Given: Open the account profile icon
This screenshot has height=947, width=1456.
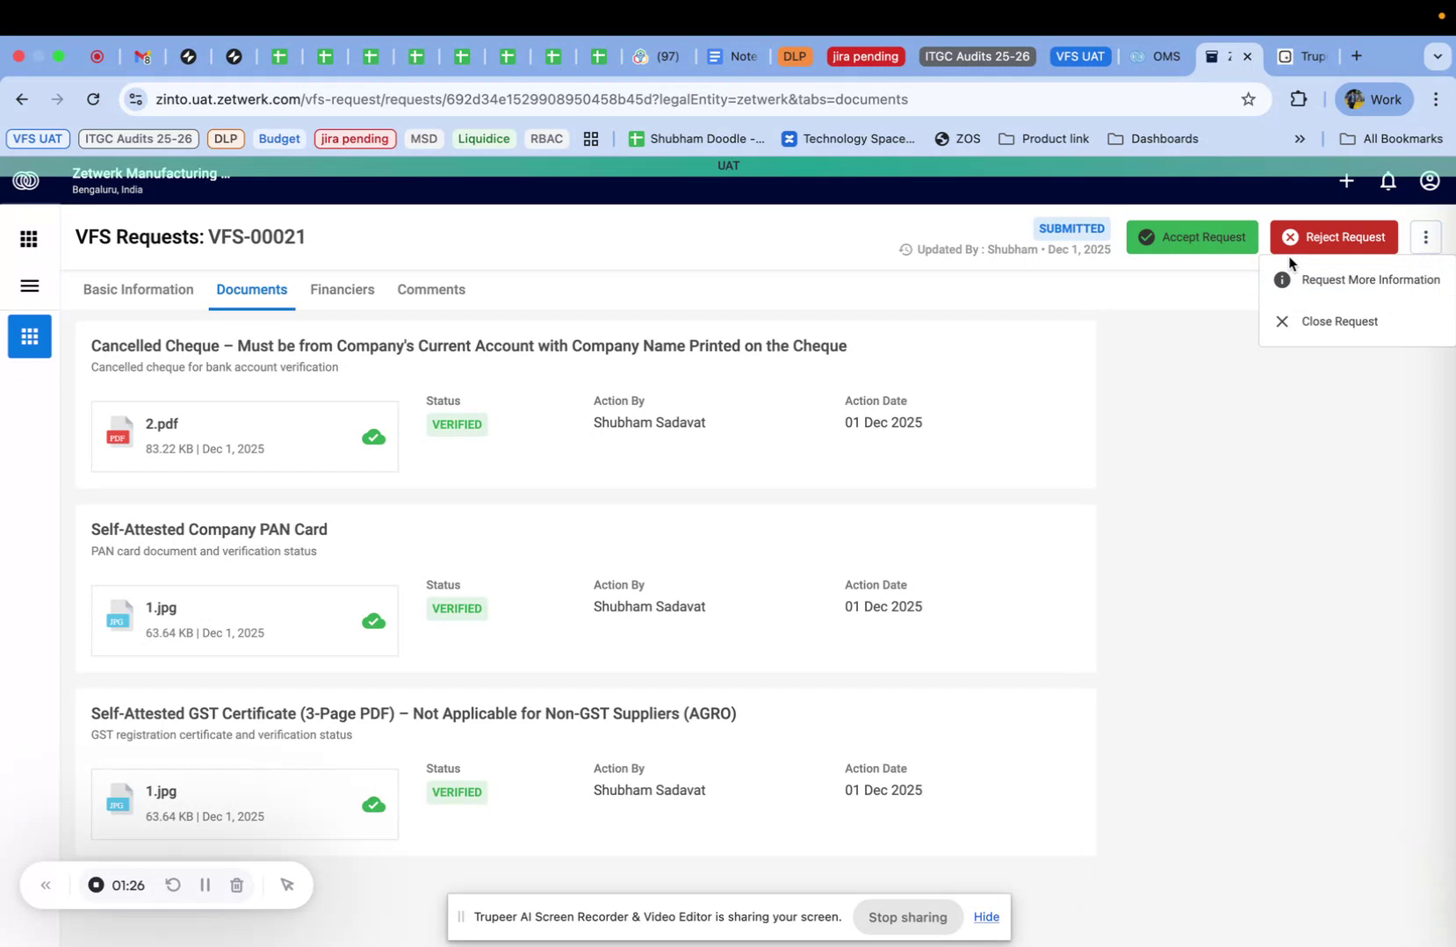Looking at the screenshot, I should [x=1429, y=181].
